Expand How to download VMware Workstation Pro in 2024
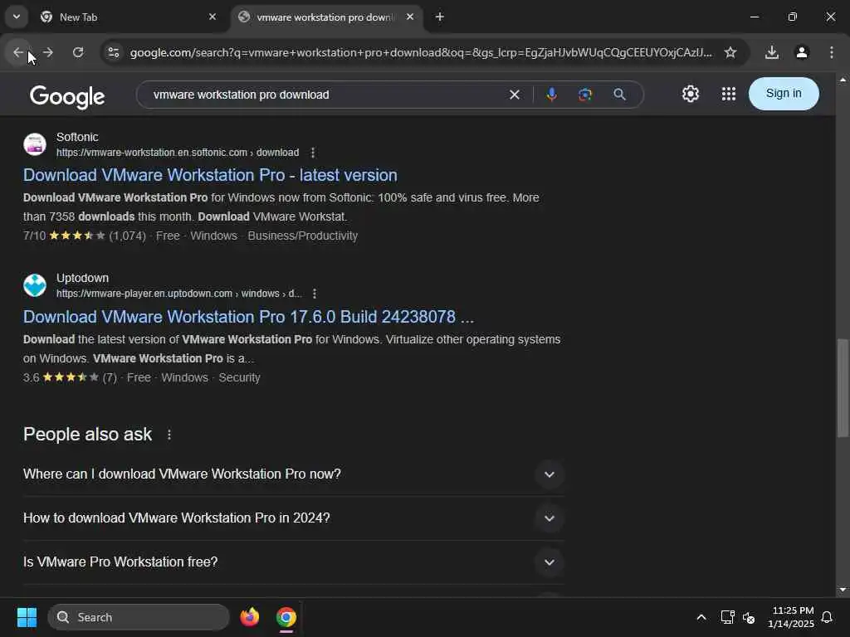This screenshot has width=850, height=637. click(293, 518)
